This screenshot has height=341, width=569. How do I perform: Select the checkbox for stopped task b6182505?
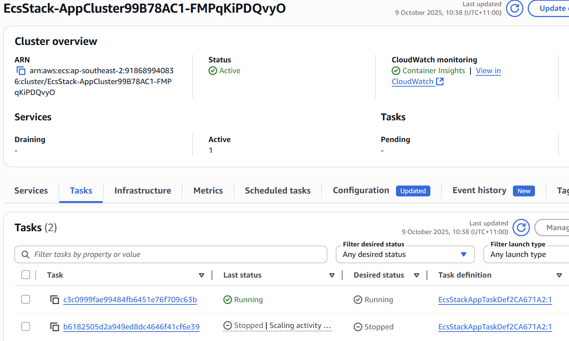pyautogui.click(x=26, y=327)
